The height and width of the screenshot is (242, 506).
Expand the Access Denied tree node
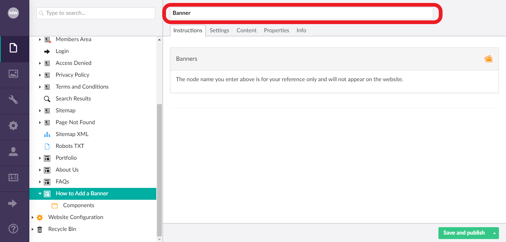click(x=40, y=63)
